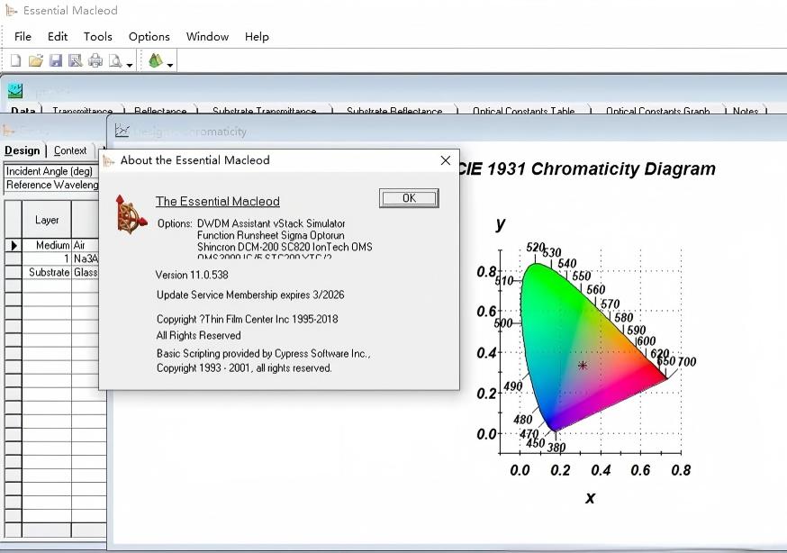Open an existing design file via the folder icon

pos(36,59)
